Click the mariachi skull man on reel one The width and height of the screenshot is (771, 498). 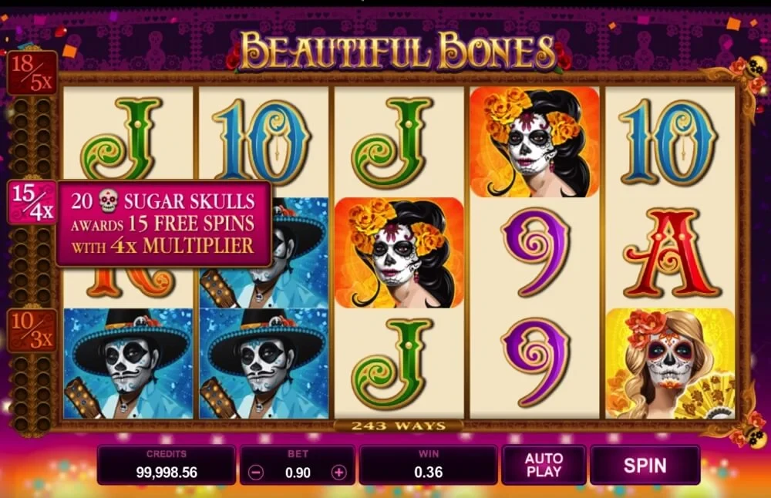[x=128, y=364]
